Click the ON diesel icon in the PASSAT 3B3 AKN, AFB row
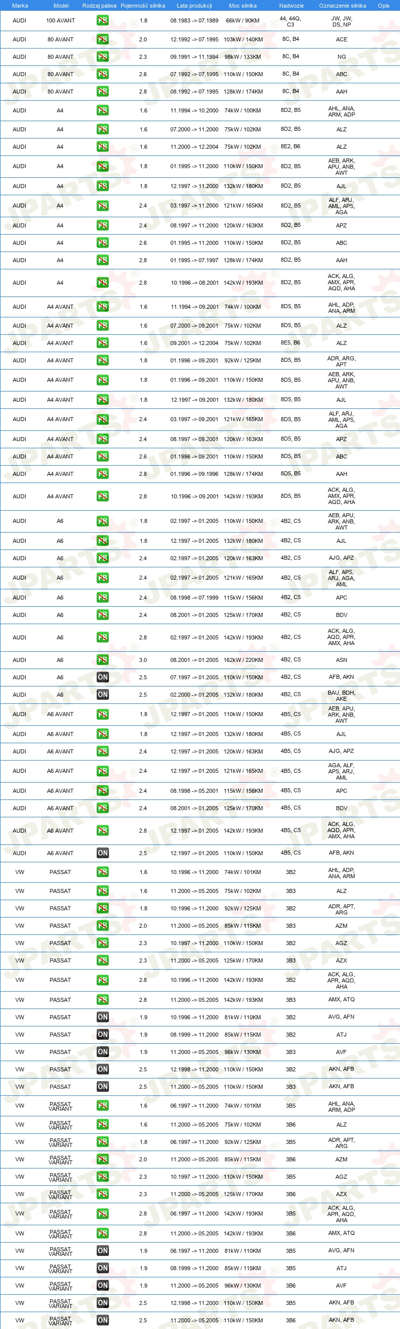Image resolution: width=400 pixels, height=1329 pixels. 103,1087
